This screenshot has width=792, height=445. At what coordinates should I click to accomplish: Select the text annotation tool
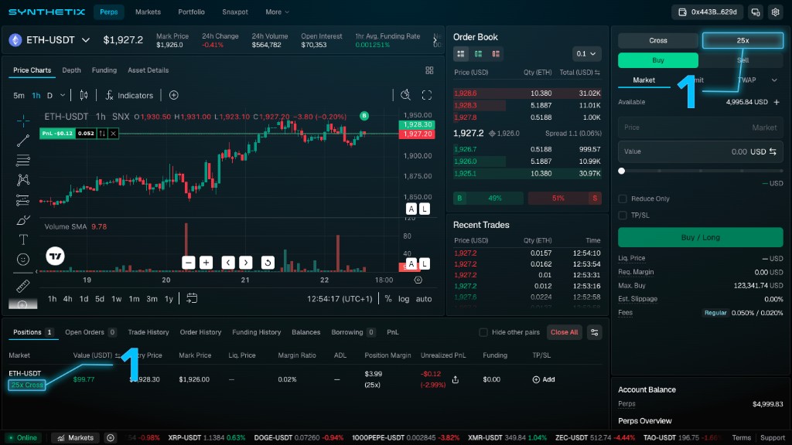pos(22,239)
